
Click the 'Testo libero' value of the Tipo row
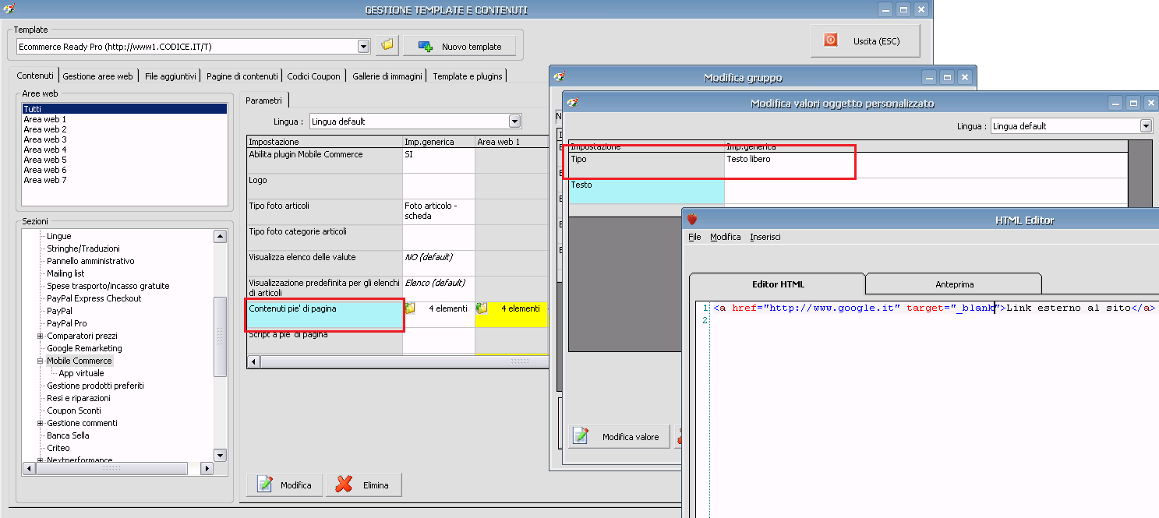(x=926, y=164)
